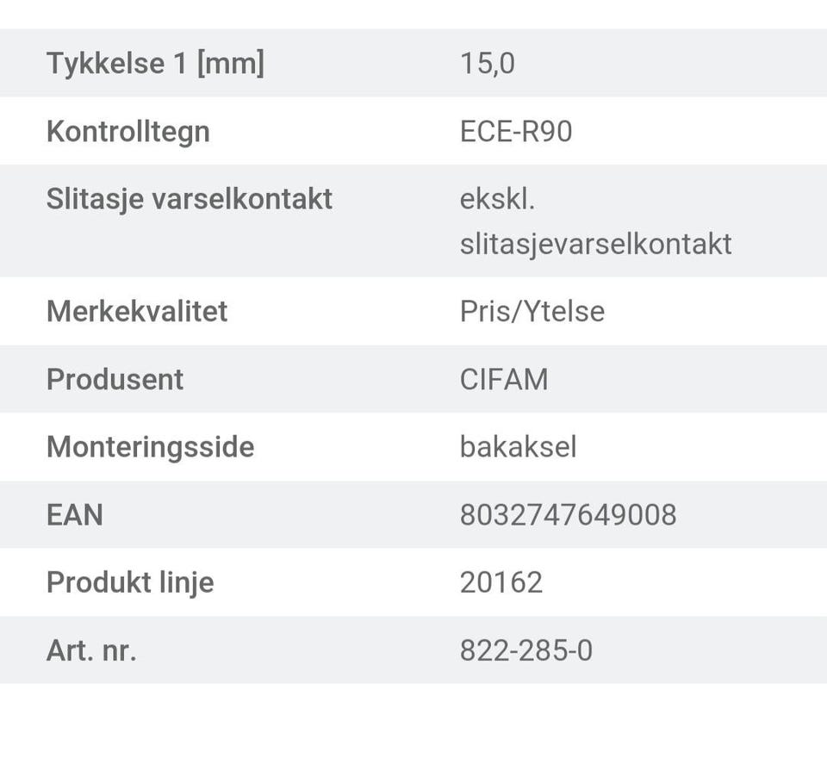Click the Produkt linje label

coord(130,582)
